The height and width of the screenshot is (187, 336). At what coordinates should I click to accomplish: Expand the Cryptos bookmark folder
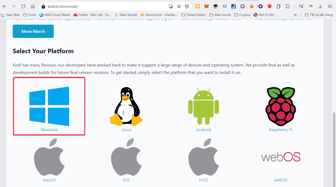tap(242, 15)
